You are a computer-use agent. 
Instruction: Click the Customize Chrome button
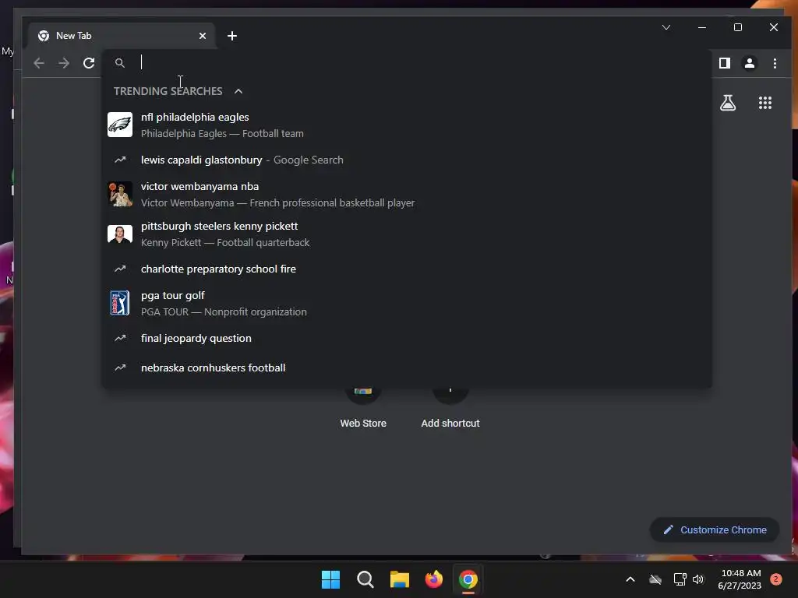click(715, 529)
